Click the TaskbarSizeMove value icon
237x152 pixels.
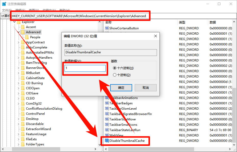coord(107,119)
